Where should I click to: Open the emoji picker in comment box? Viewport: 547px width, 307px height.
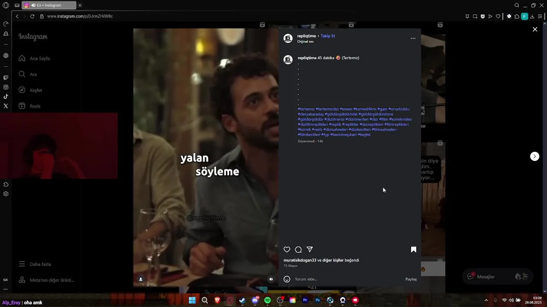(x=287, y=279)
